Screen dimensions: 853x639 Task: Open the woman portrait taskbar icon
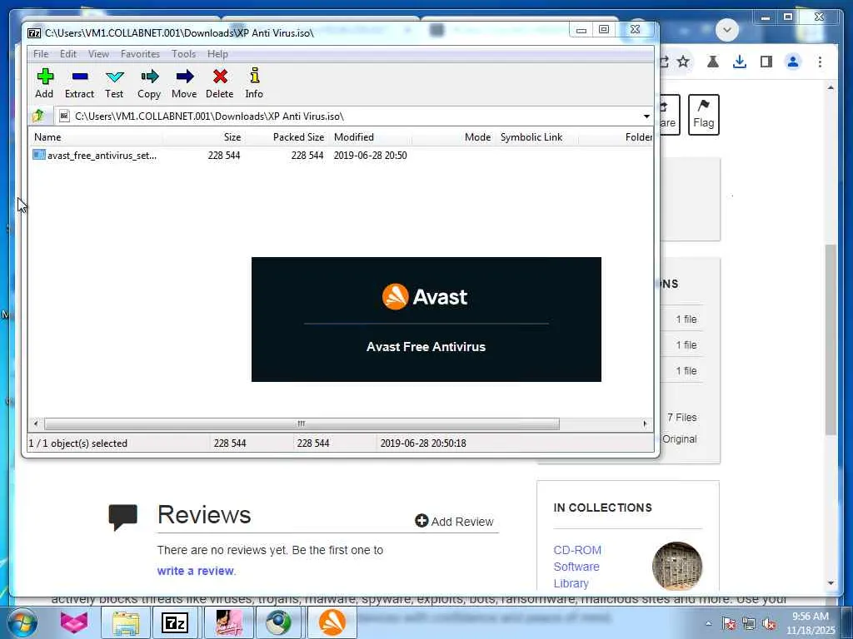coord(228,622)
